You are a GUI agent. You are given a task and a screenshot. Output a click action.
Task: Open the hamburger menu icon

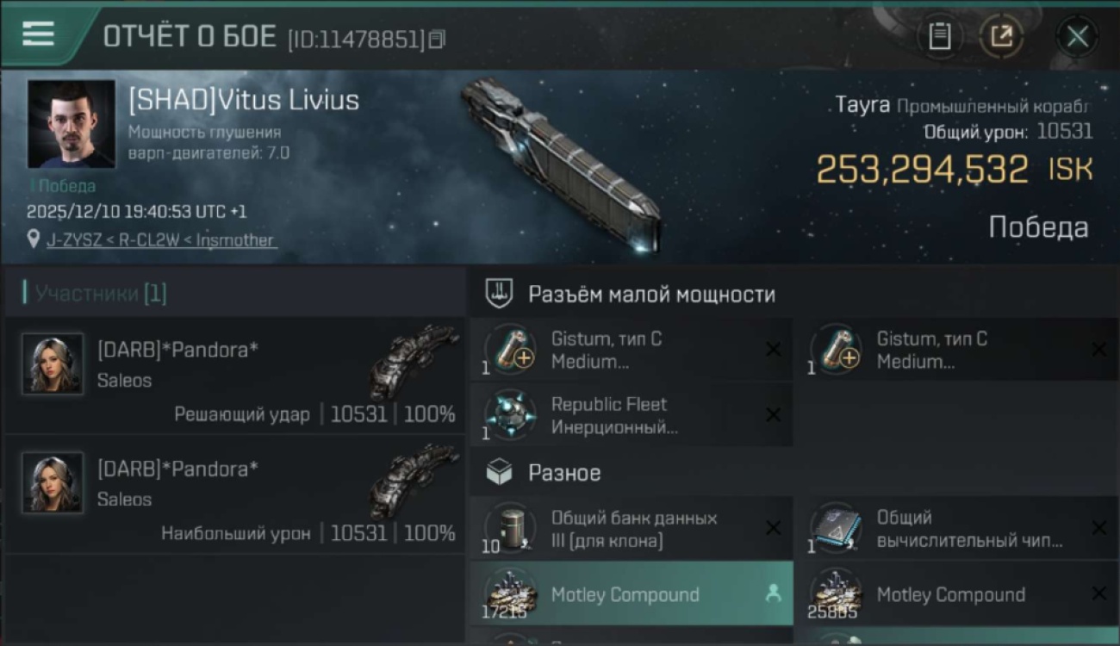[x=38, y=34]
